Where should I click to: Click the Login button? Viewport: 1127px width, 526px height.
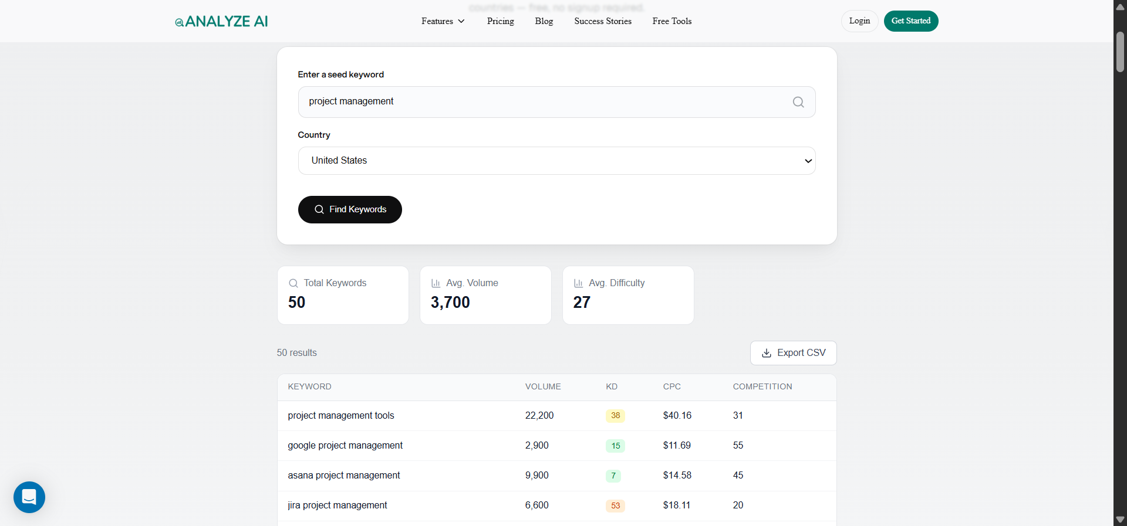click(x=859, y=21)
